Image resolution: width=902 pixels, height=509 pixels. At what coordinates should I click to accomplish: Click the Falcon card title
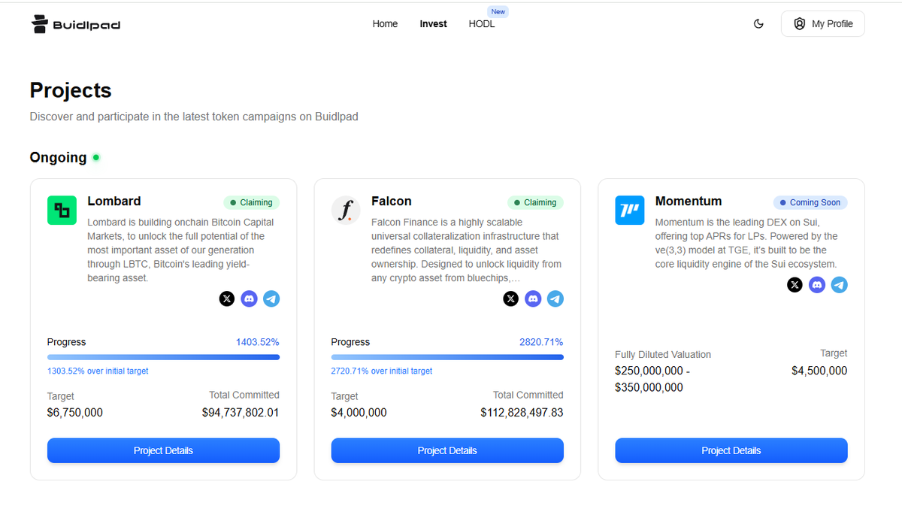(x=391, y=201)
